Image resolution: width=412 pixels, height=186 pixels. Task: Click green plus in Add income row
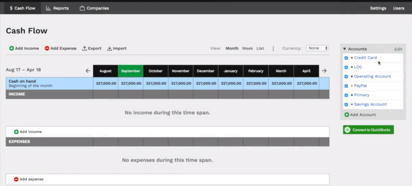coord(16,132)
